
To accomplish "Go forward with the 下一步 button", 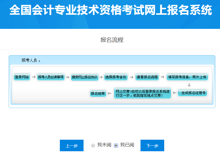I will coord(152,145).
